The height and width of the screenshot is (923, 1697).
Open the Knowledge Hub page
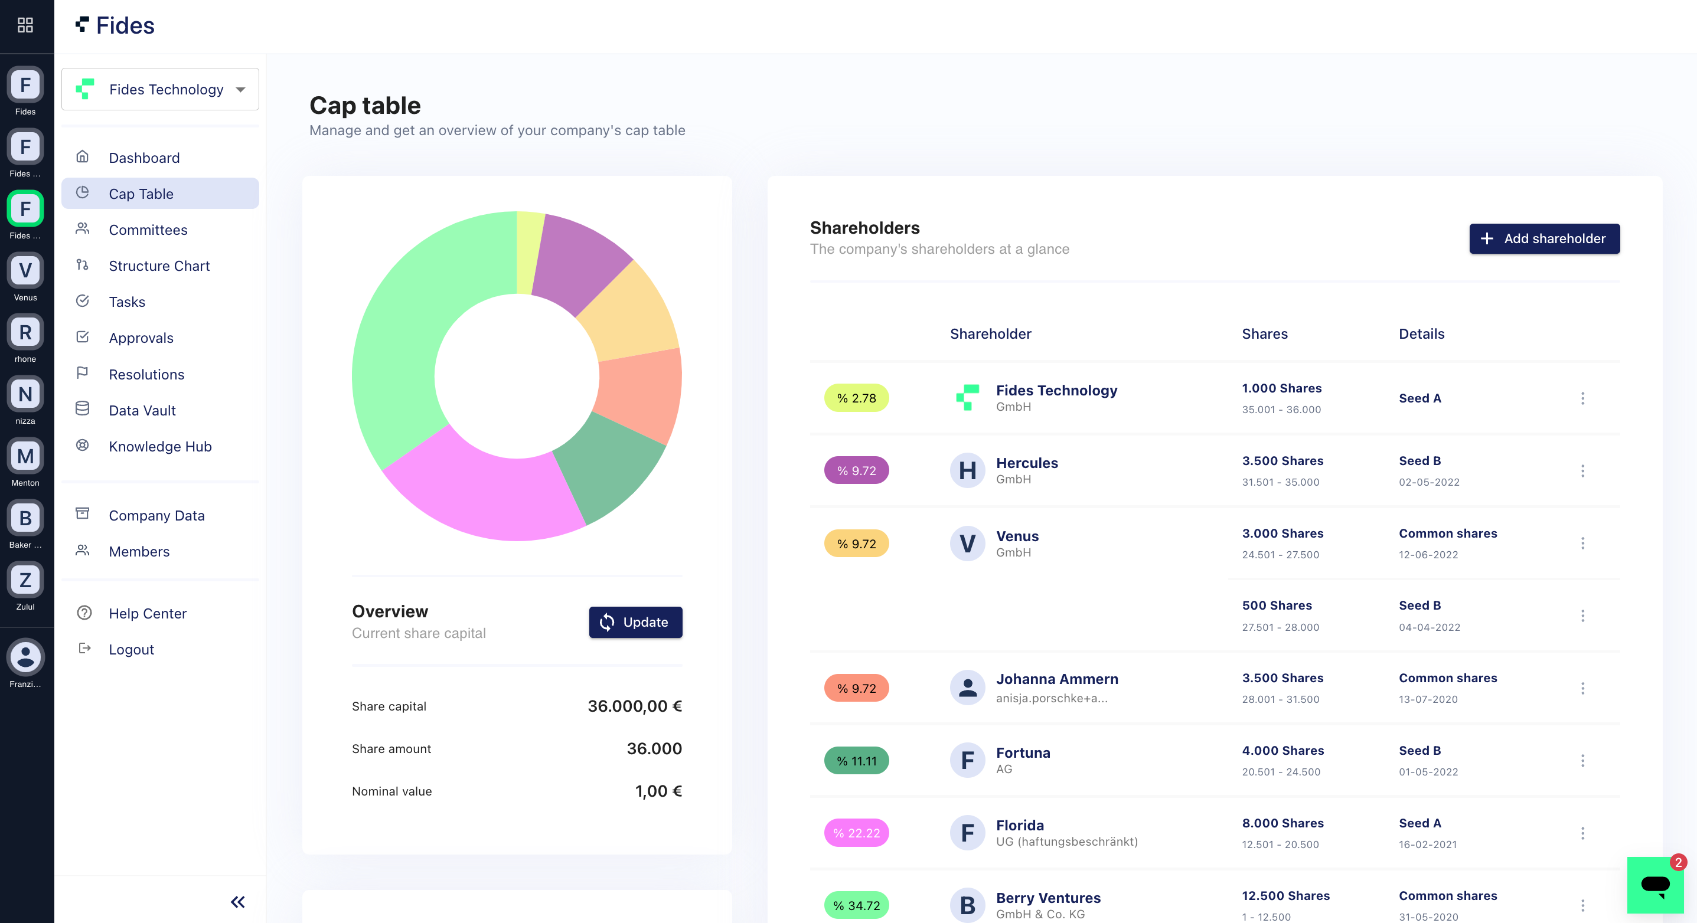(160, 446)
